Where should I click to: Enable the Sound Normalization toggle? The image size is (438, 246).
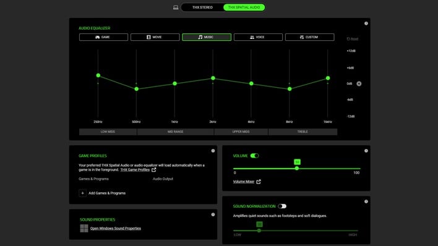[282, 206]
